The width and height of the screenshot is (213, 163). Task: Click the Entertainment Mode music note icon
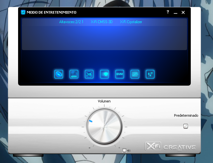coord(23,12)
